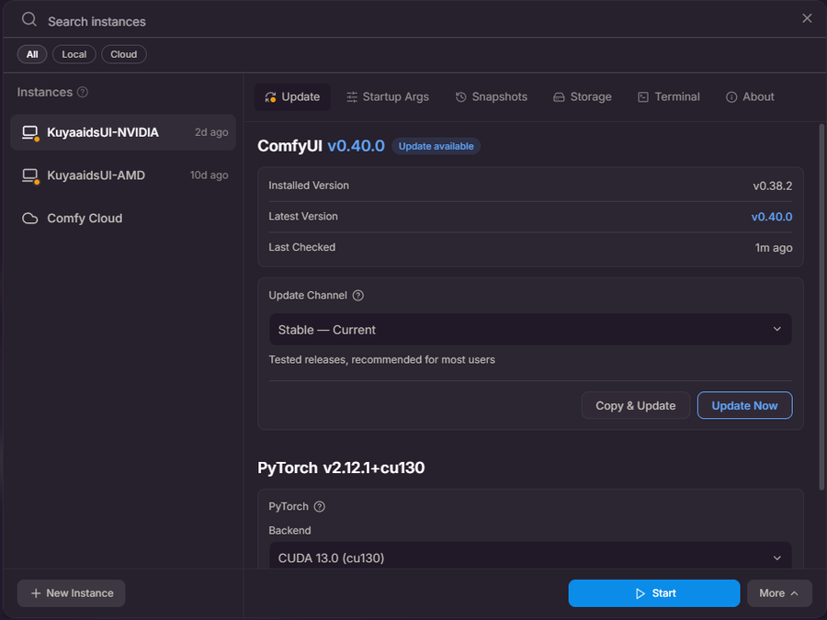The height and width of the screenshot is (620, 827).
Task: Click the Search instances field
Action: (412, 21)
